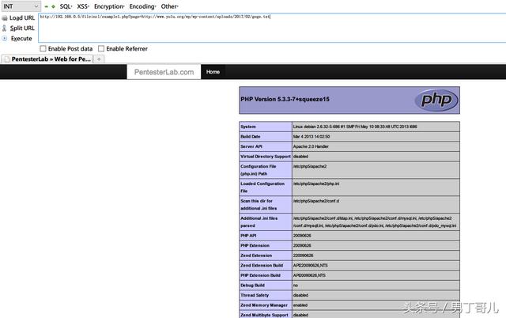The width and height of the screenshot is (506, 318).
Task: Click the System row label
Action: 248,127
